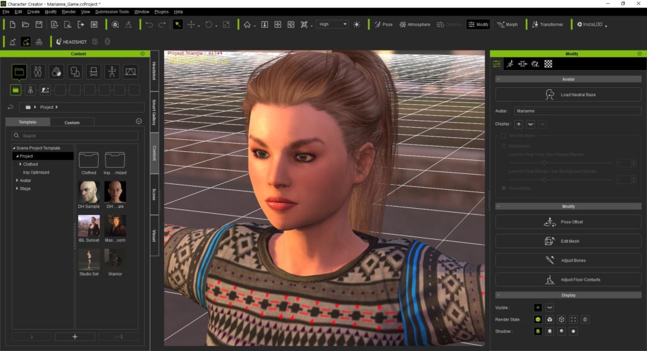
Task: Open the Motion tab in Modify panel
Action: tap(510, 64)
